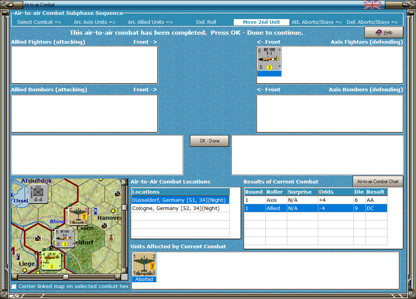Click the Result column header
Screen dimensions: 416x299
point(376,192)
